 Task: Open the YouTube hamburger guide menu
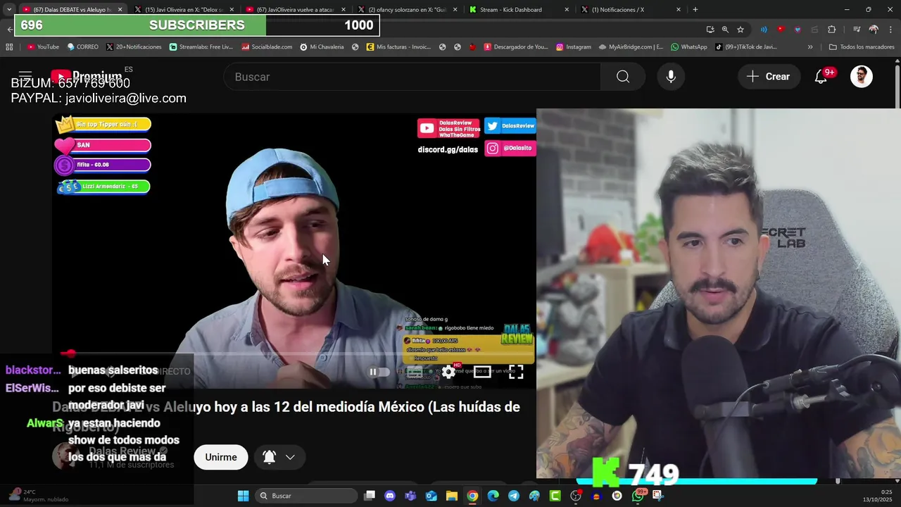pos(25,76)
